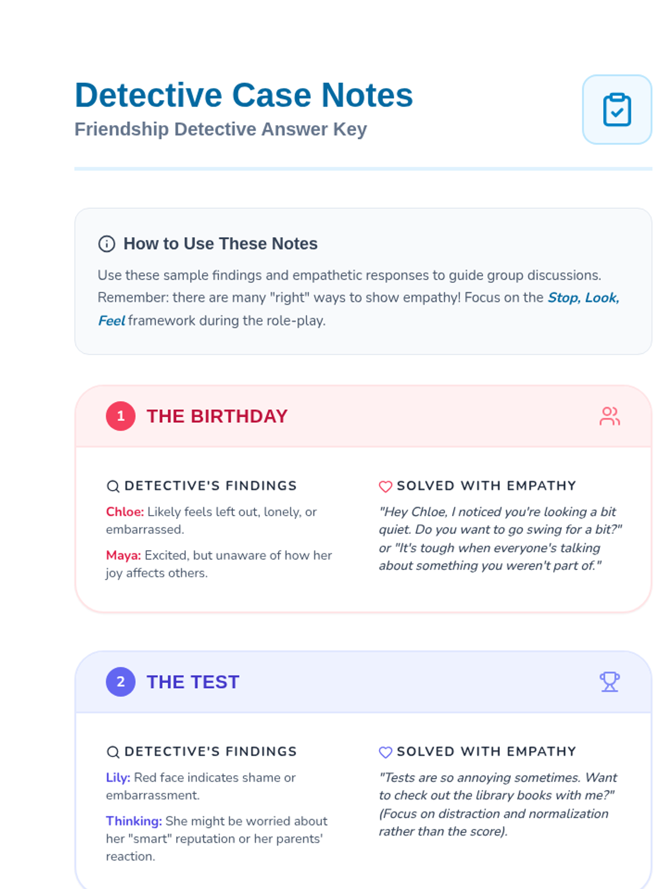The height and width of the screenshot is (889, 667).
Task: Click the purple heart icon
Action: point(385,752)
